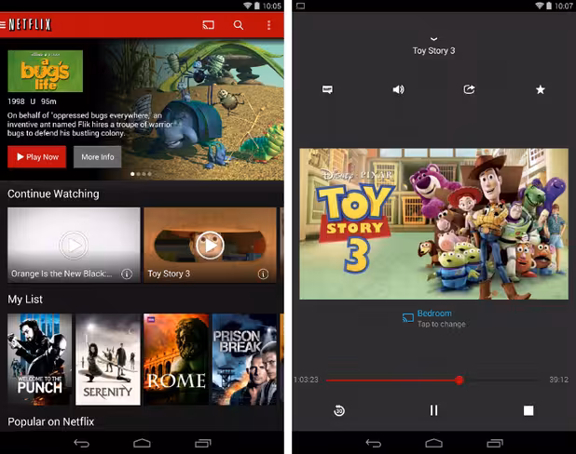Skip back 30 seconds
This screenshot has height=454, width=576.
pos(339,410)
